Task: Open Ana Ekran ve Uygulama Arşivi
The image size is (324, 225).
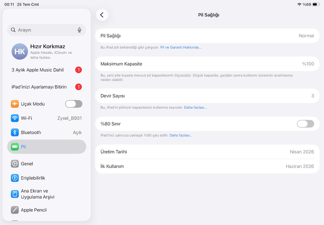Action: (x=47, y=194)
